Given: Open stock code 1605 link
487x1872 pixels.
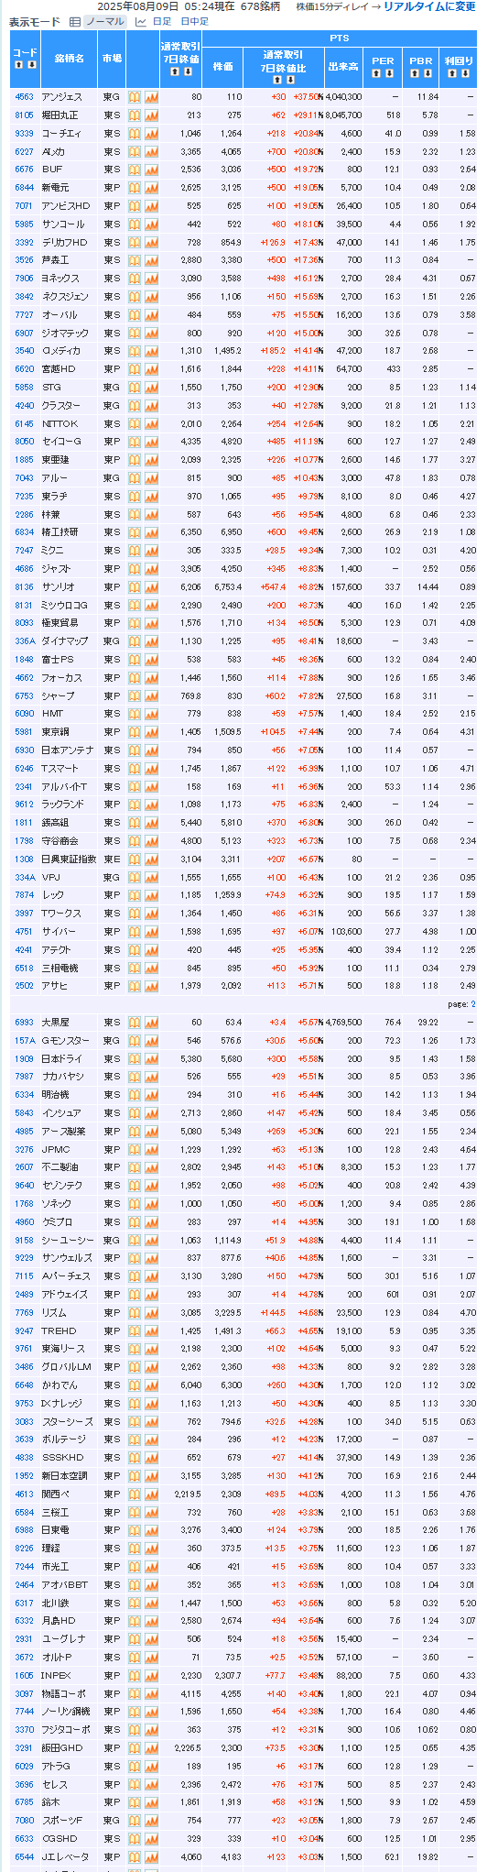Looking at the screenshot, I should click(24, 1676).
